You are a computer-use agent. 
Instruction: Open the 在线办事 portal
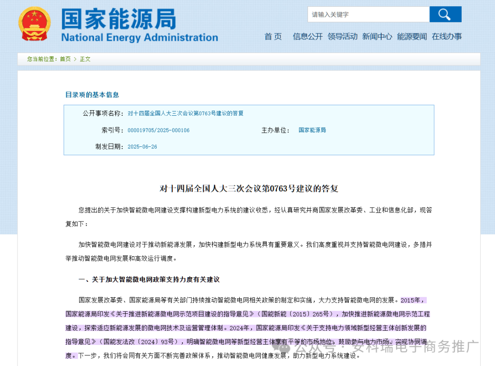click(447, 37)
